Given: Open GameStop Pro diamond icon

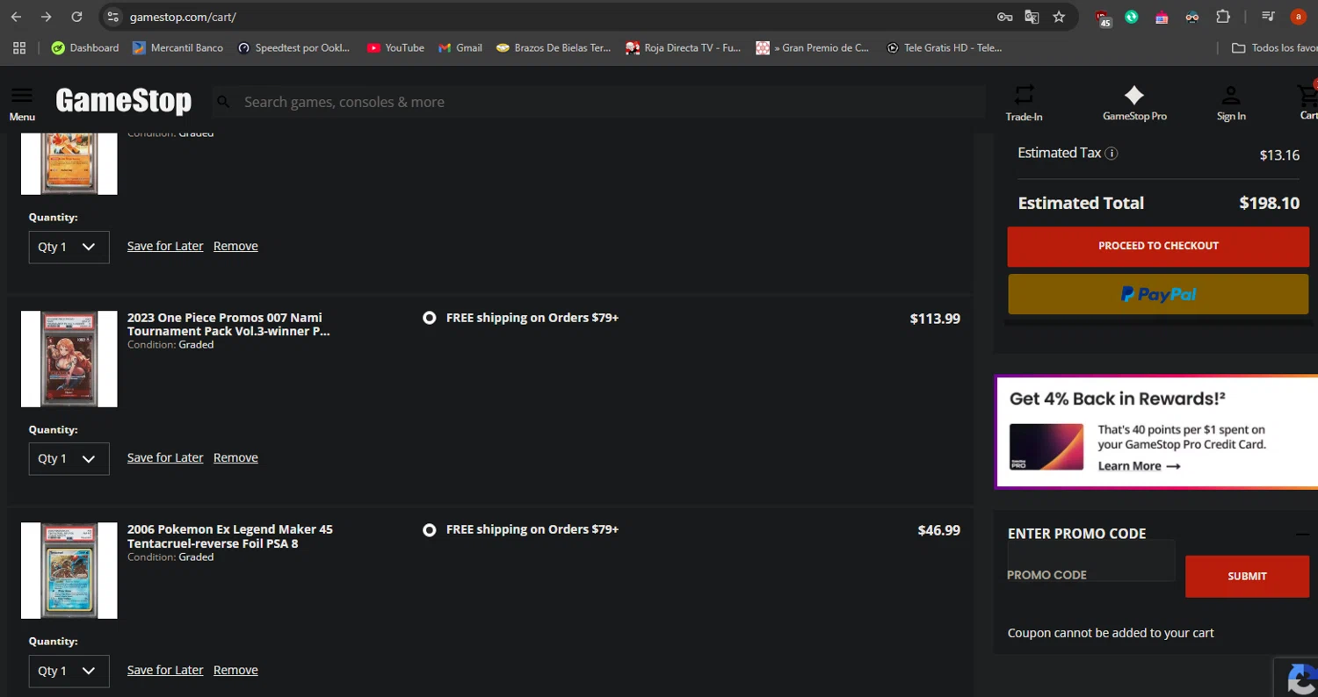Looking at the screenshot, I should [1134, 103].
